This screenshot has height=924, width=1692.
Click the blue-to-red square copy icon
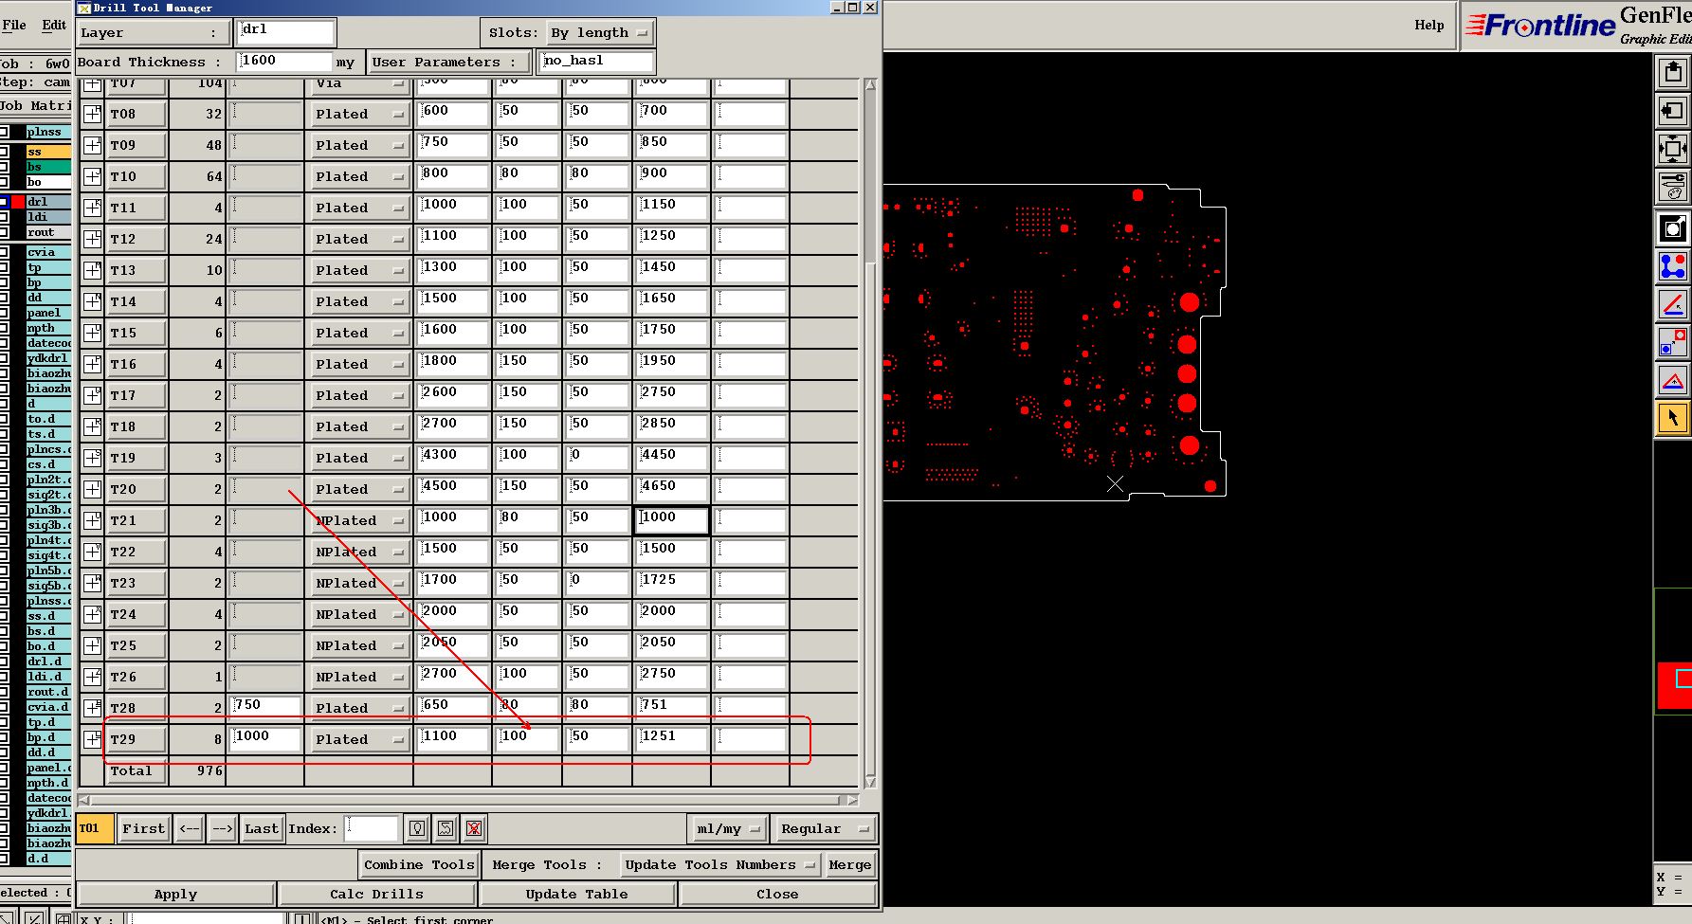(1673, 342)
